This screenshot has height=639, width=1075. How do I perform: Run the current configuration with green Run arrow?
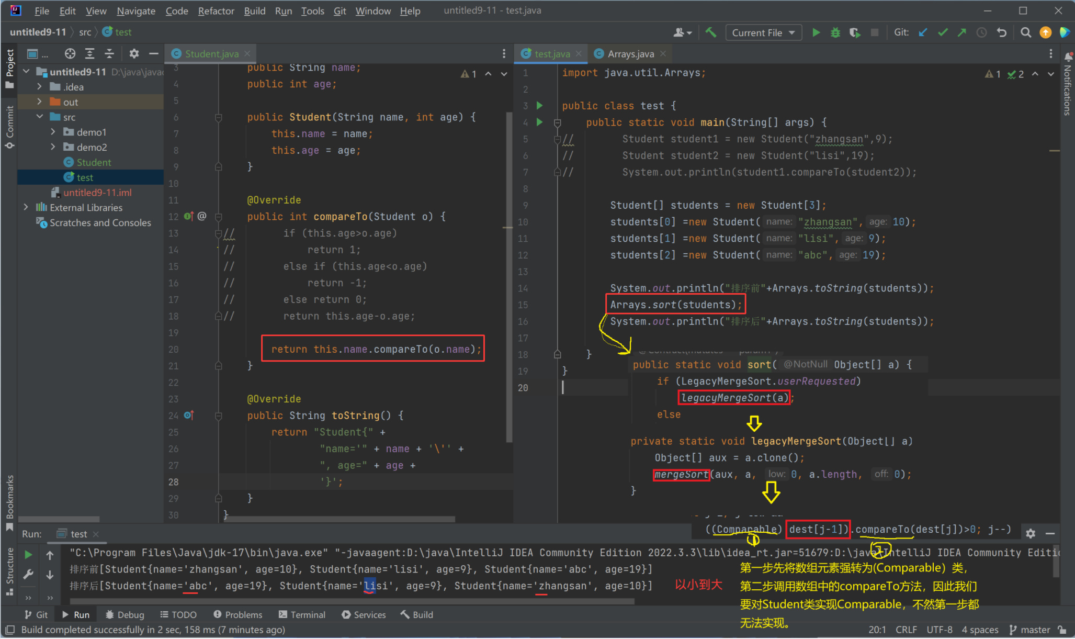(x=816, y=32)
